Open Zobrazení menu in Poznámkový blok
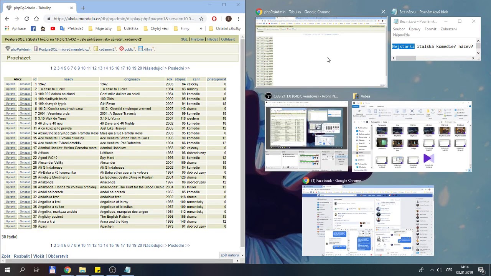 [448, 29]
